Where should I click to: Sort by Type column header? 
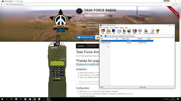128,39
